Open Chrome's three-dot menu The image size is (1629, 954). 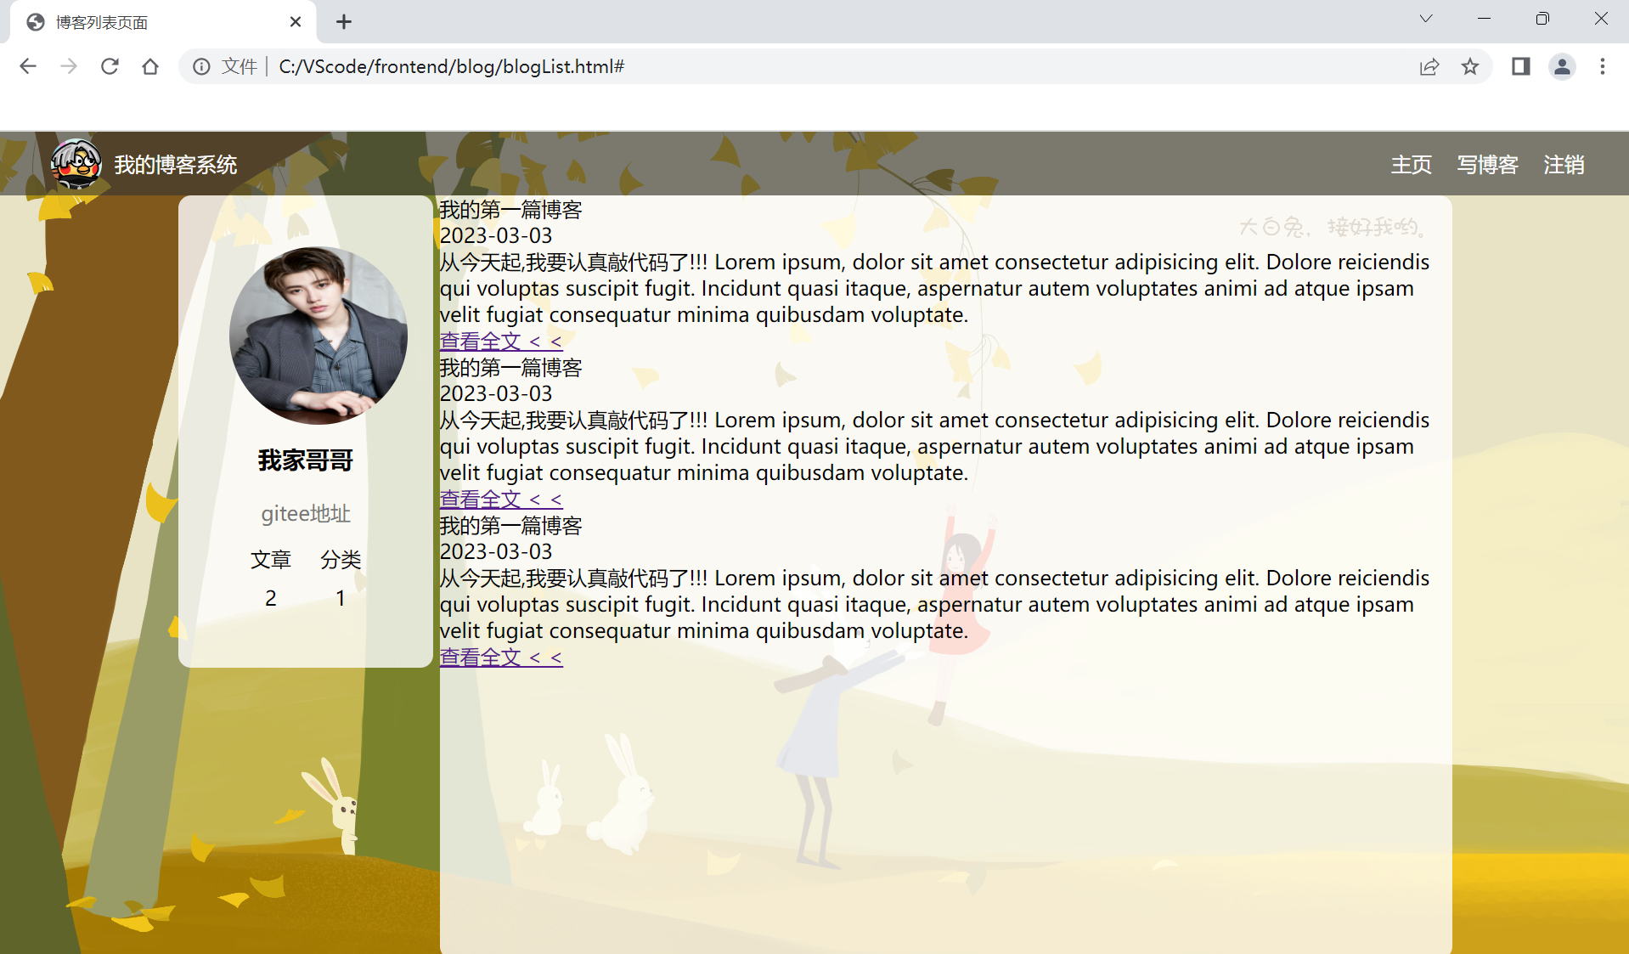click(1603, 66)
